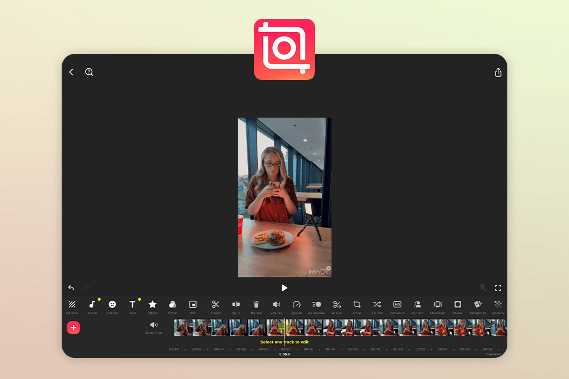
Task: Select the Split tool
Action: 236,307
